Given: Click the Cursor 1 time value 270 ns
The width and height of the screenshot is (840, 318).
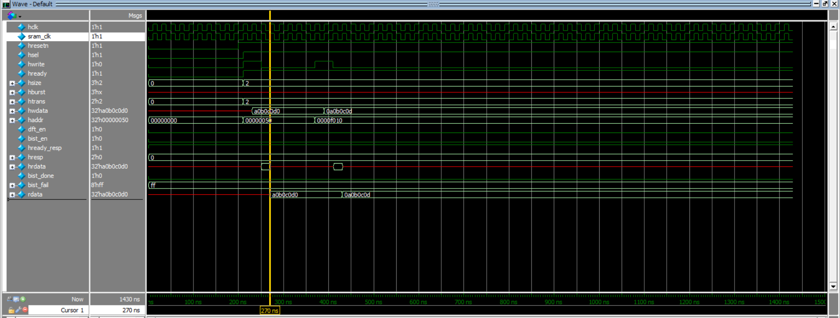Looking at the screenshot, I should (118, 310).
